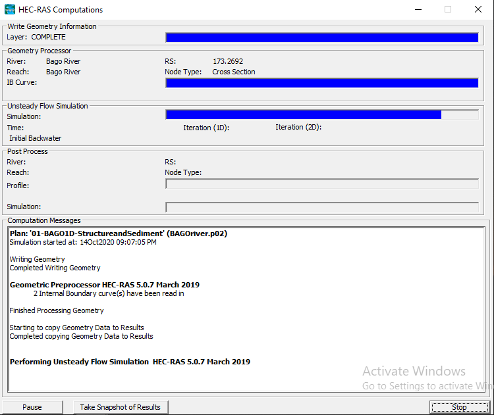The width and height of the screenshot is (494, 415).
Task: Click the RS value 173.2692
Action: 228,61
